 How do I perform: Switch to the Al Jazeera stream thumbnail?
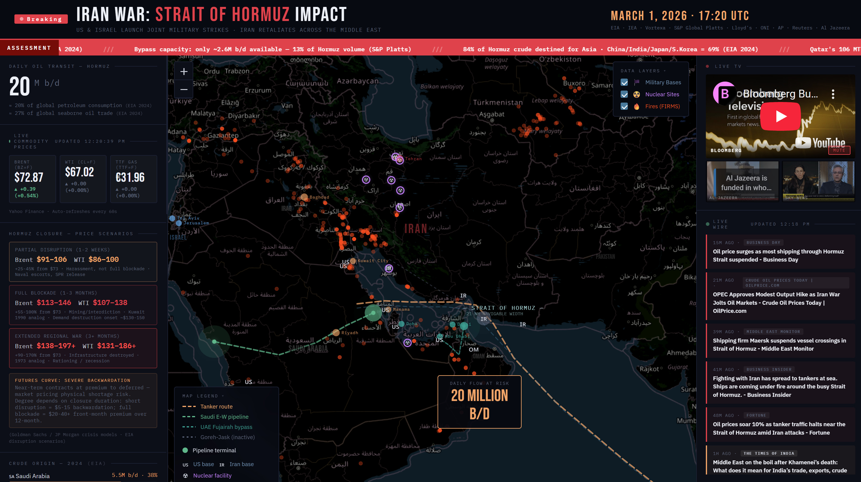742,181
